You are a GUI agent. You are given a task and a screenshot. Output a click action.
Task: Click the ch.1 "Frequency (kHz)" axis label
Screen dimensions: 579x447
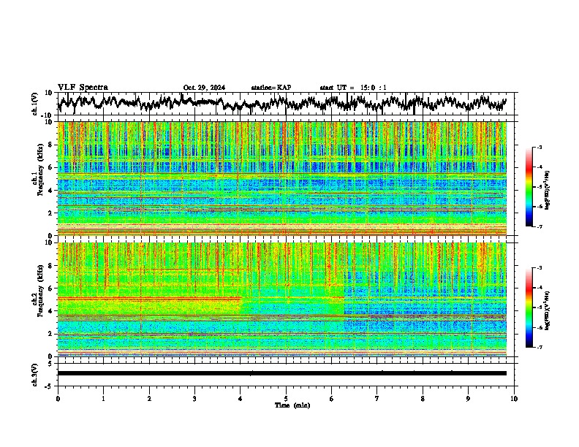point(40,171)
